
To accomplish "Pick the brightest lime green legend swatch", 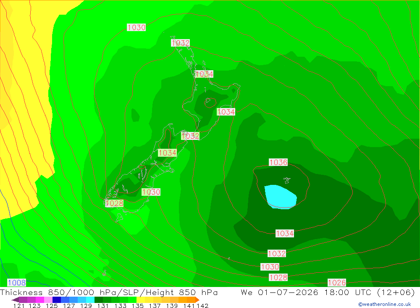I will [132, 300].
